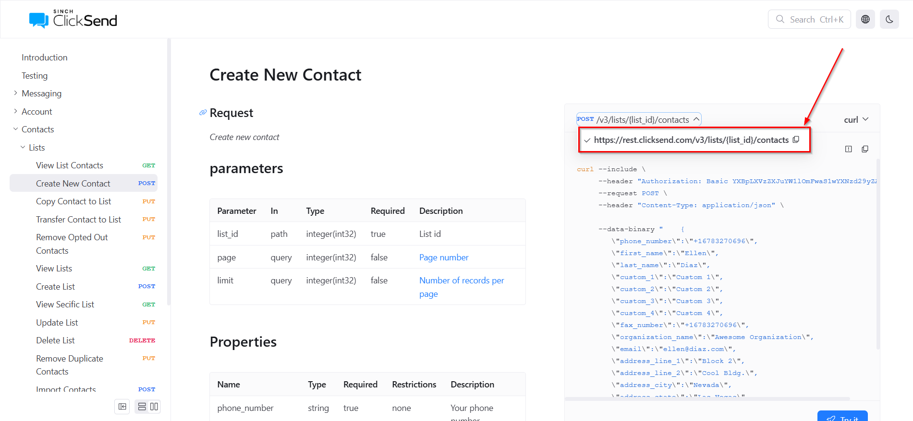
Task: Open the language globe menu
Action: tap(865, 19)
